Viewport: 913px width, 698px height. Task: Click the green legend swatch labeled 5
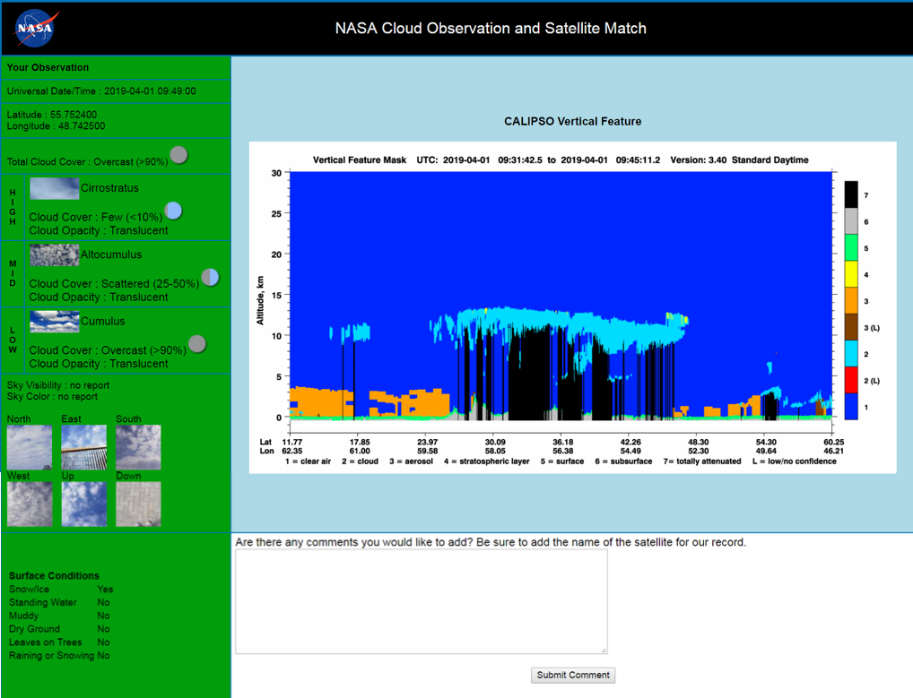point(851,248)
